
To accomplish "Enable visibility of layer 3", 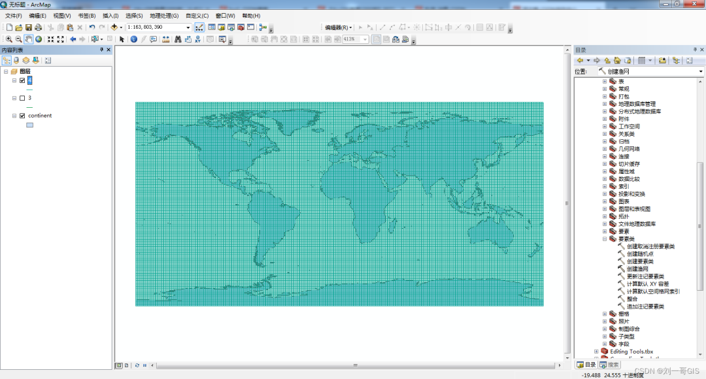I will point(22,98).
